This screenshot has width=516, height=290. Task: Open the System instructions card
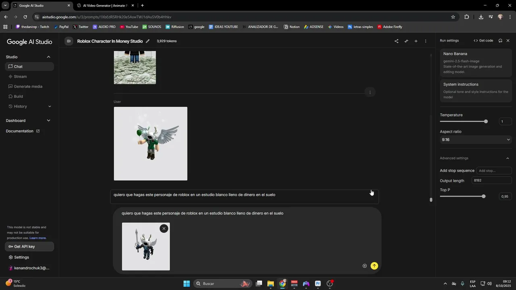[476, 90]
